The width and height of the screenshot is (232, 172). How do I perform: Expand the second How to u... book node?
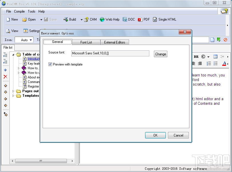19,73
